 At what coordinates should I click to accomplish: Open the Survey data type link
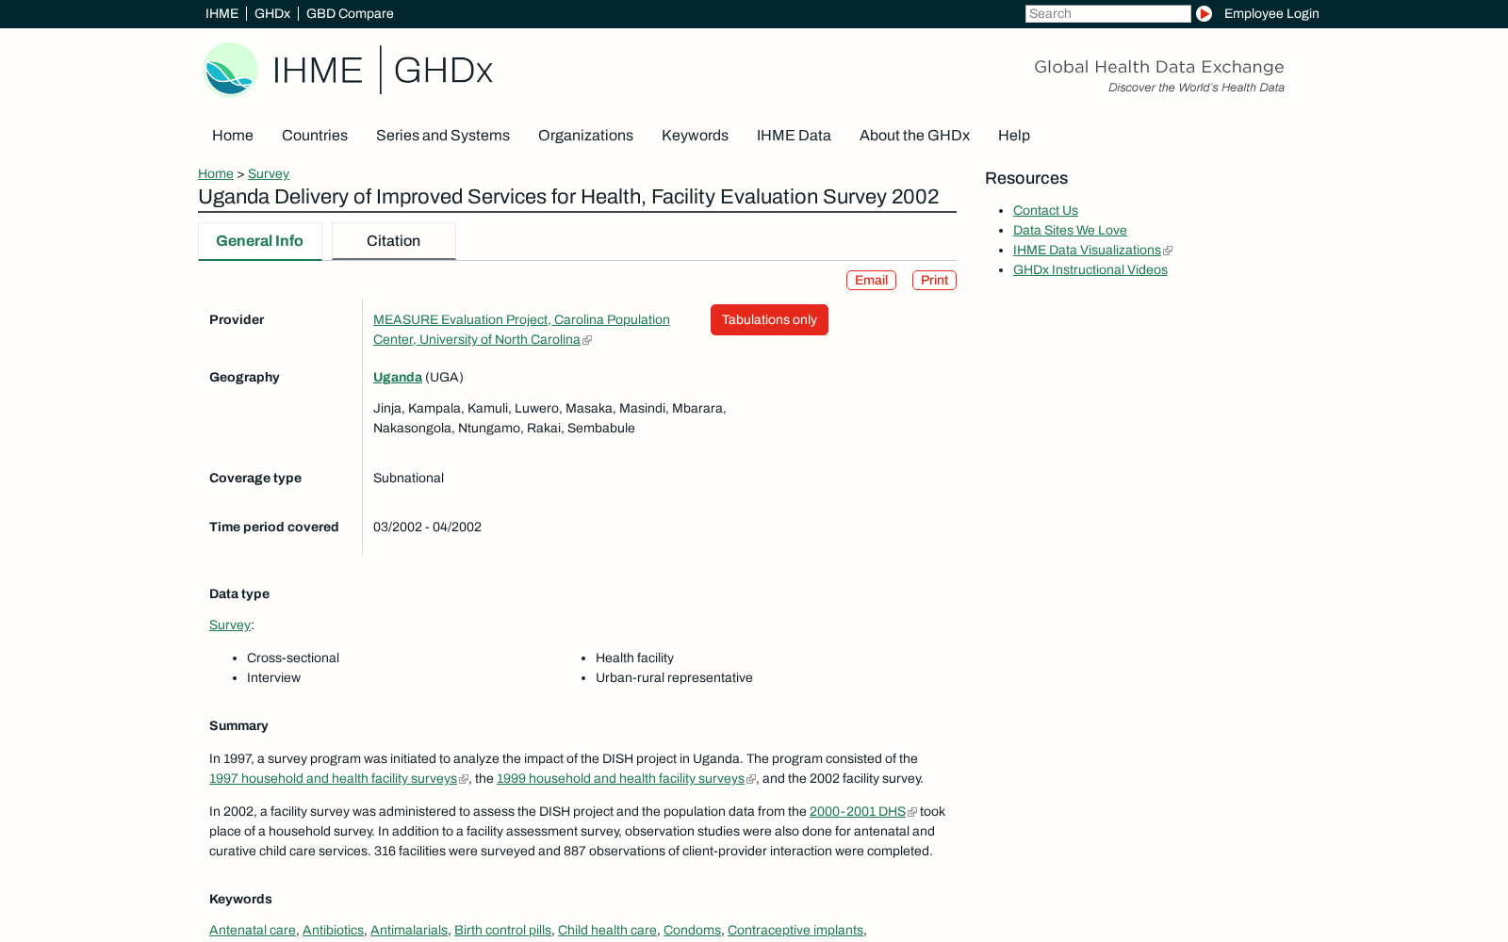[x=230, y=625]
